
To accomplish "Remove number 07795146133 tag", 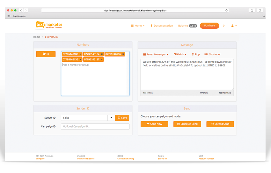I will 80,54.
